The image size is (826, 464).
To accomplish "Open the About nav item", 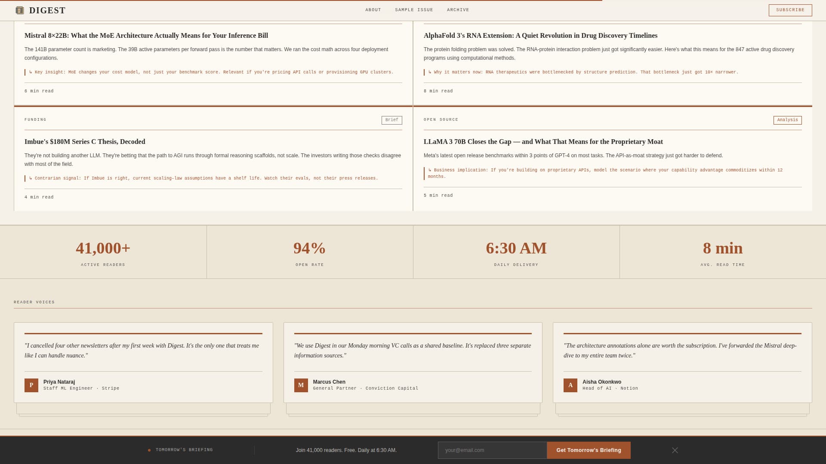I will pyautogui.click(x=373, y=10).
